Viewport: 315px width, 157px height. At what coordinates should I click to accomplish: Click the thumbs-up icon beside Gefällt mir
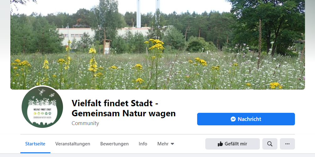[220, 144]
